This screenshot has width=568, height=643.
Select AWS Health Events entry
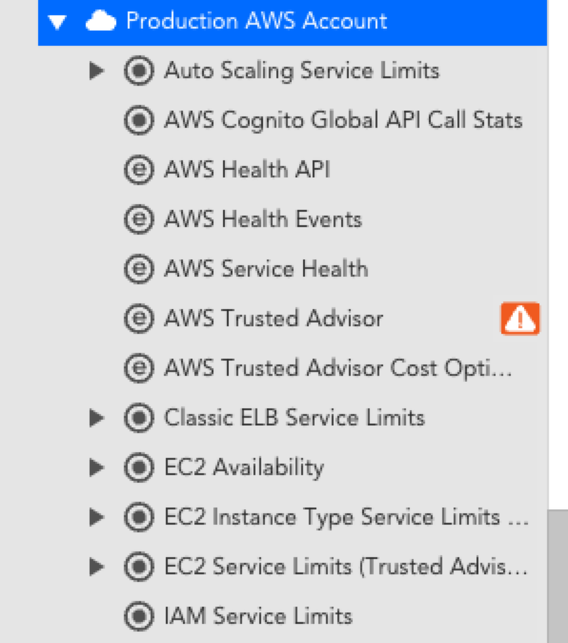(x=263, y=219)
